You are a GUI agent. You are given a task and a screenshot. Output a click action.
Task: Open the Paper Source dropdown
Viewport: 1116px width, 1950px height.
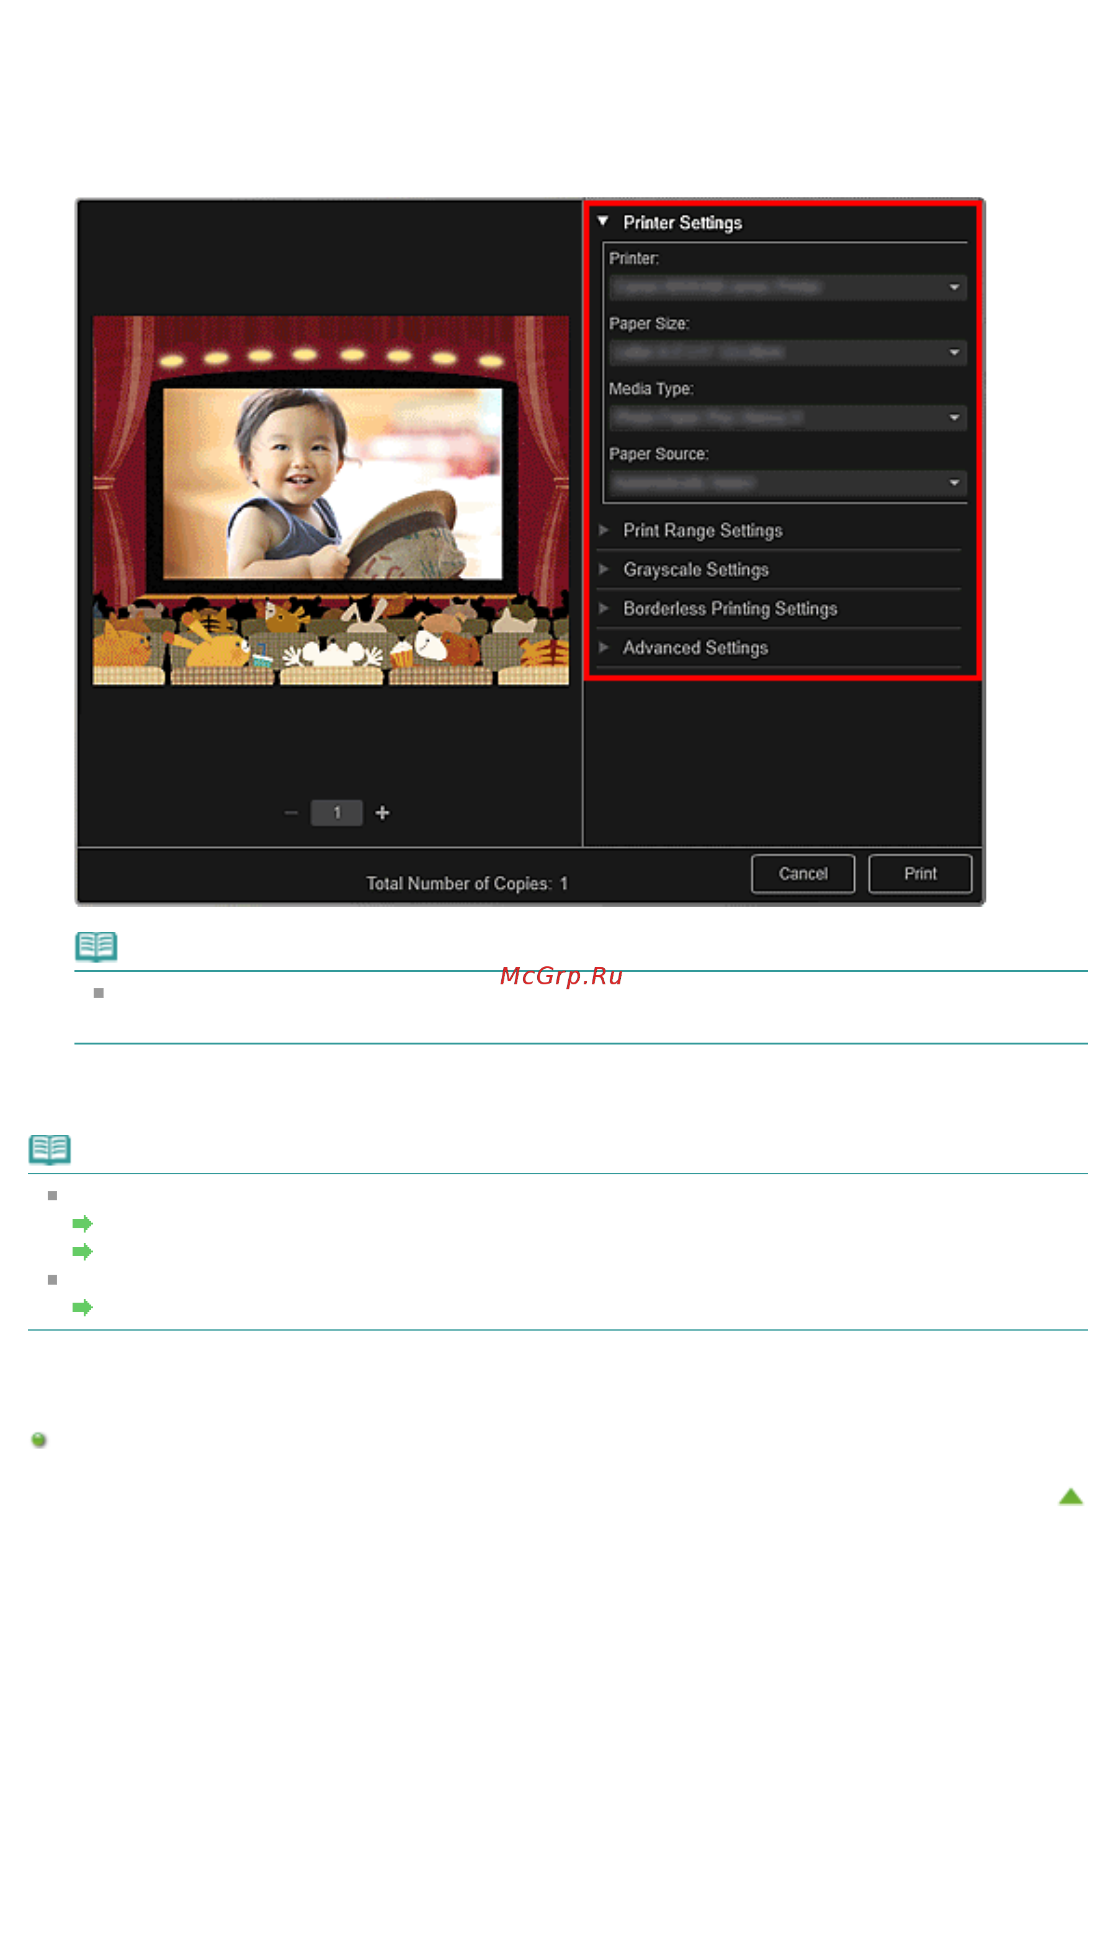click(788, 483)
